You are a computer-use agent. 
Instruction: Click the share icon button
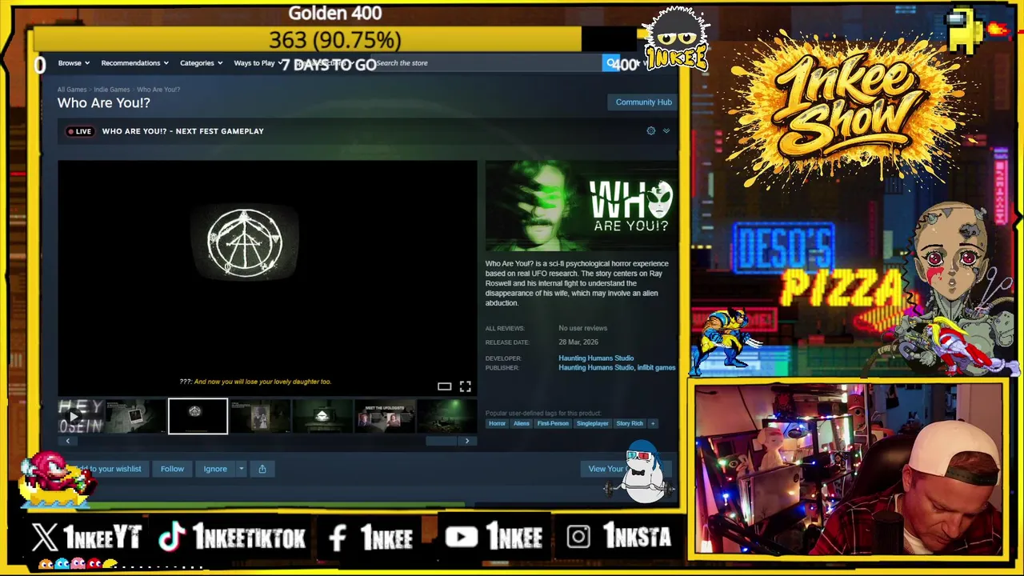click(x=262, y=469)
